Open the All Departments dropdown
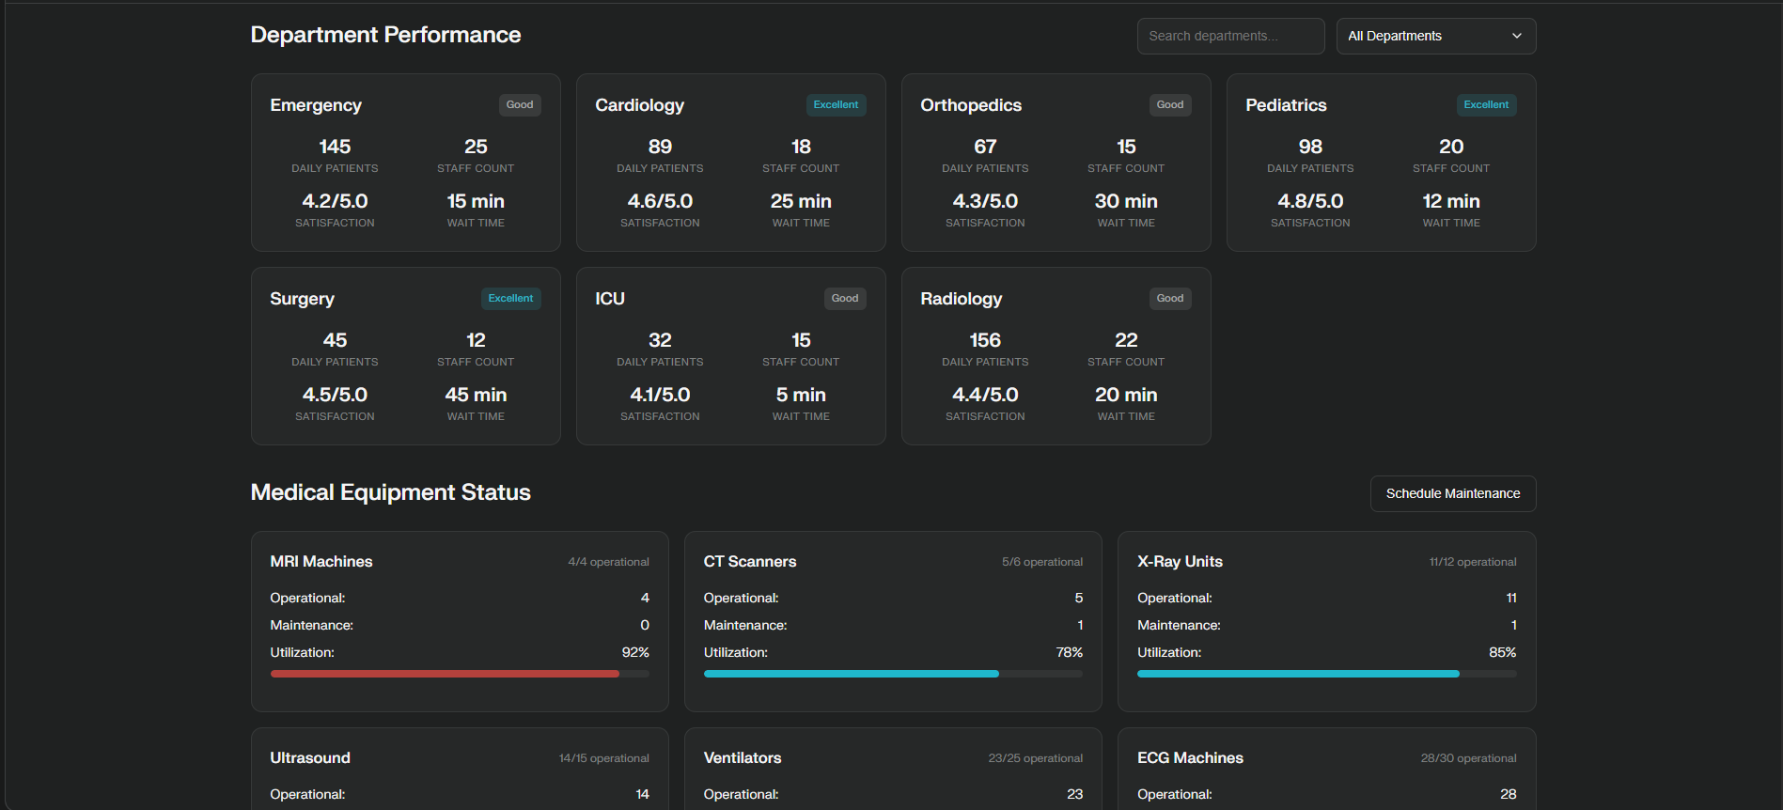The image size is (1783, 810). [x=1435, y=36]
